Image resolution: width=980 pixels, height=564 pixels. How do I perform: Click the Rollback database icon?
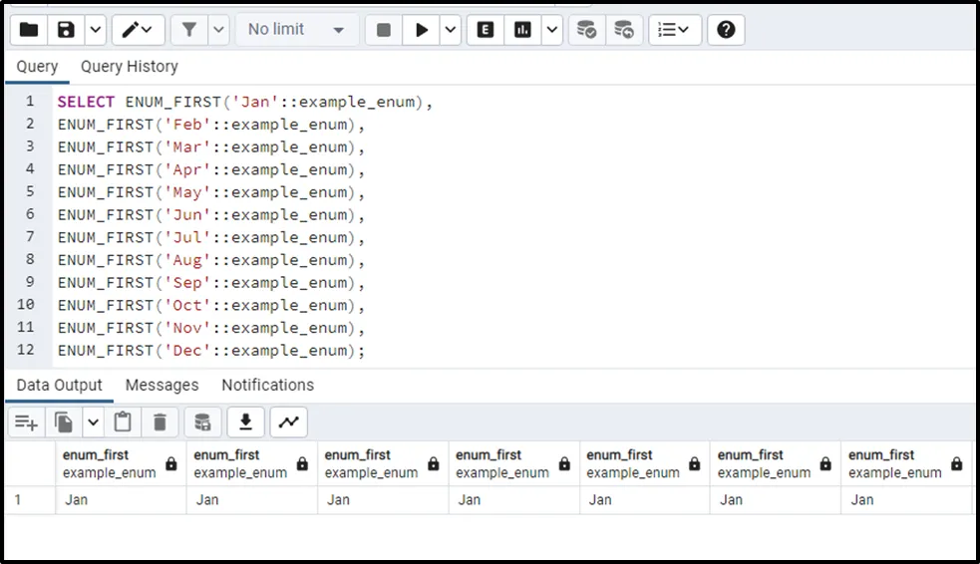[x=623, y=30]
